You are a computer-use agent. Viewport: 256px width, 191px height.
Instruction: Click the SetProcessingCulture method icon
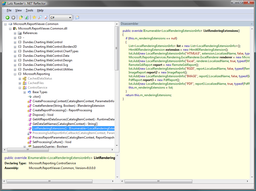point(29,142)
